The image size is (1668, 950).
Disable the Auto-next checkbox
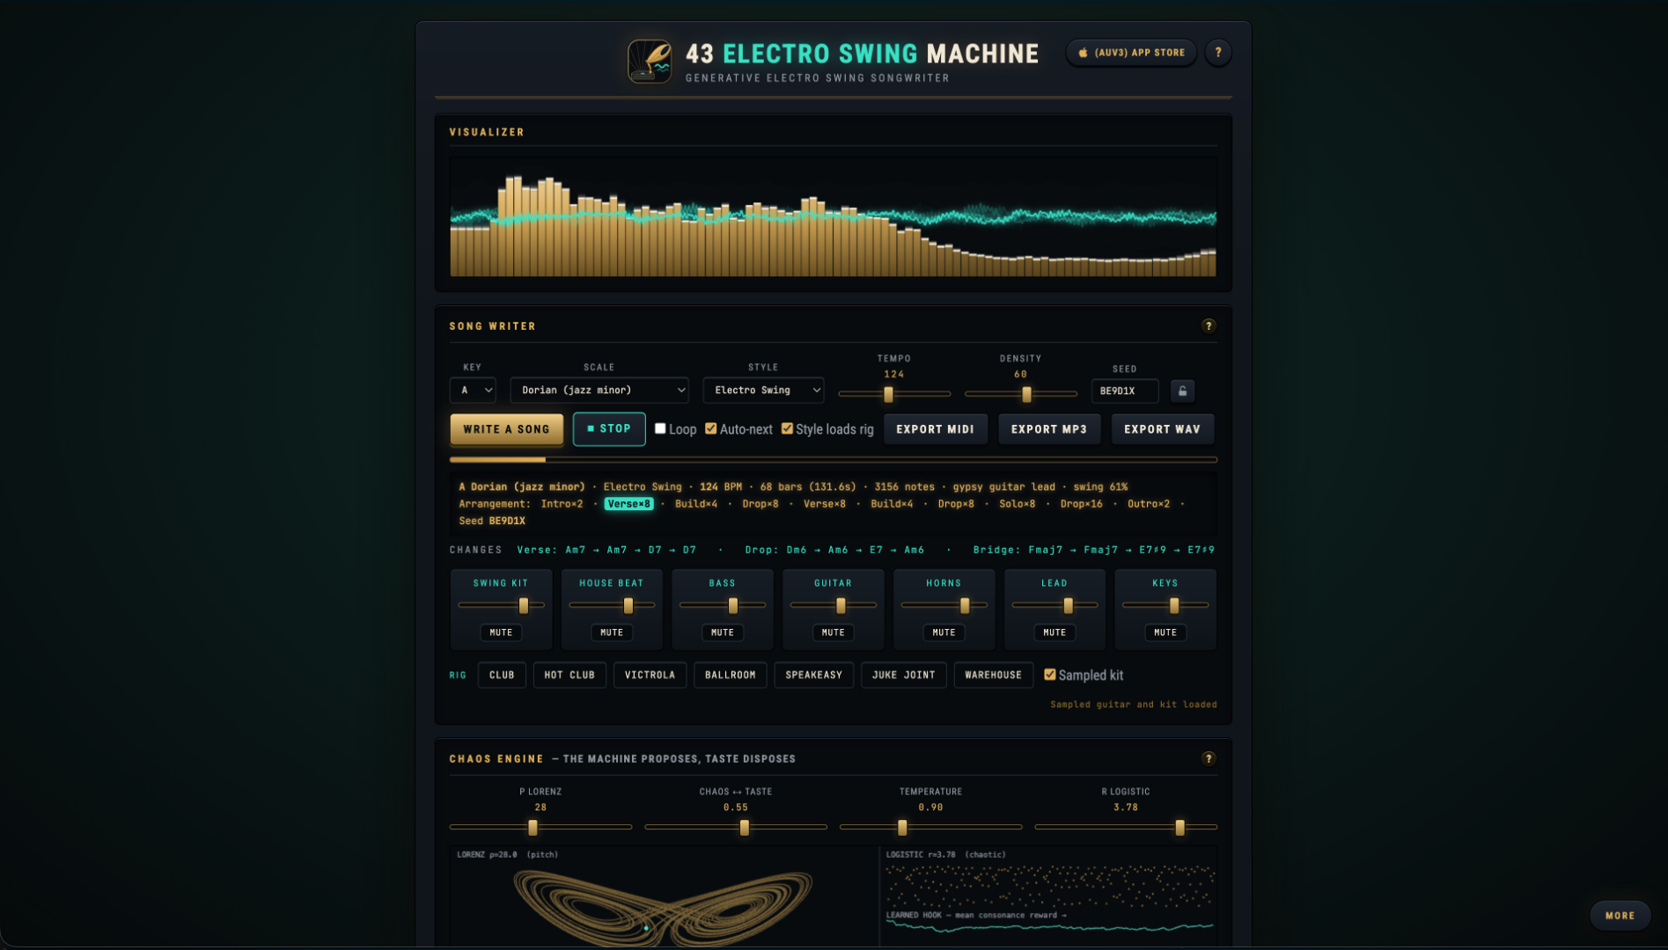tap(710, 428)
